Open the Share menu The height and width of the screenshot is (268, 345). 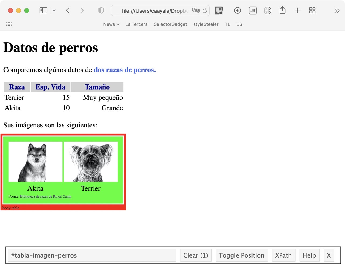282,10
